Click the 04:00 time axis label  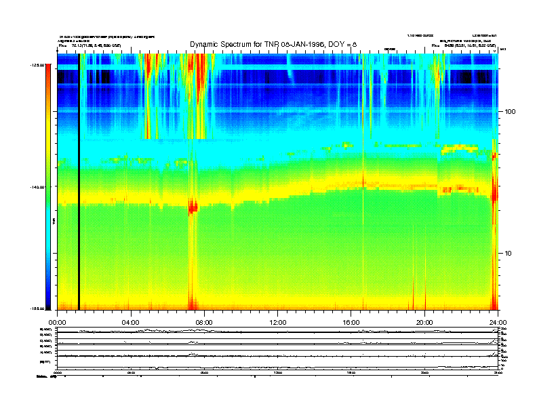pos(131,323)
